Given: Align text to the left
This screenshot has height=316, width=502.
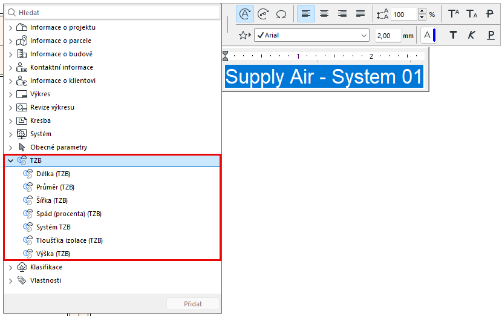Looking at the screenshot, I should [x=306, y=14].
